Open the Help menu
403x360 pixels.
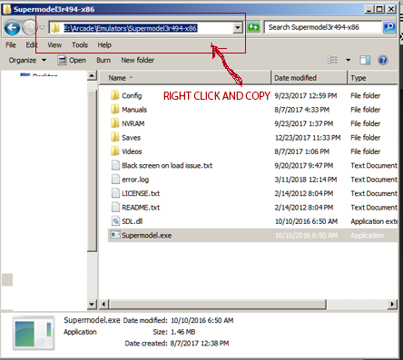tap(104, 45)
